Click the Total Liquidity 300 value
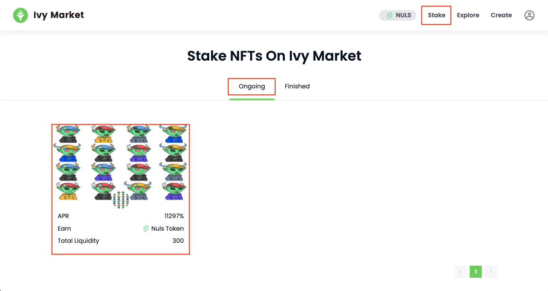The image size is (548, 291). point(178,241)
